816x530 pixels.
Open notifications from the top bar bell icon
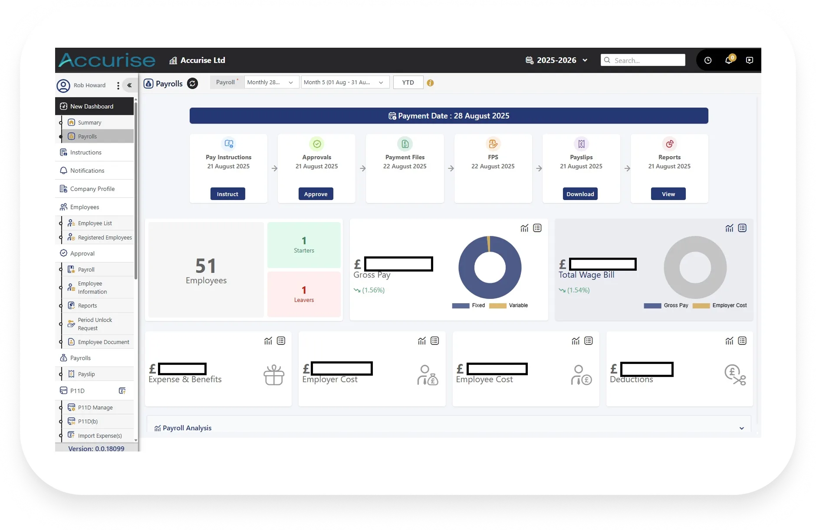tap(728, 60)
